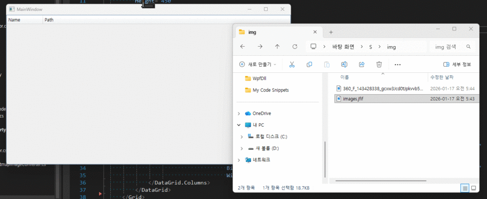Click the Share icon in Explorer toolbar
The height and width of the screenshot is (199, 487).
(361, 64)
